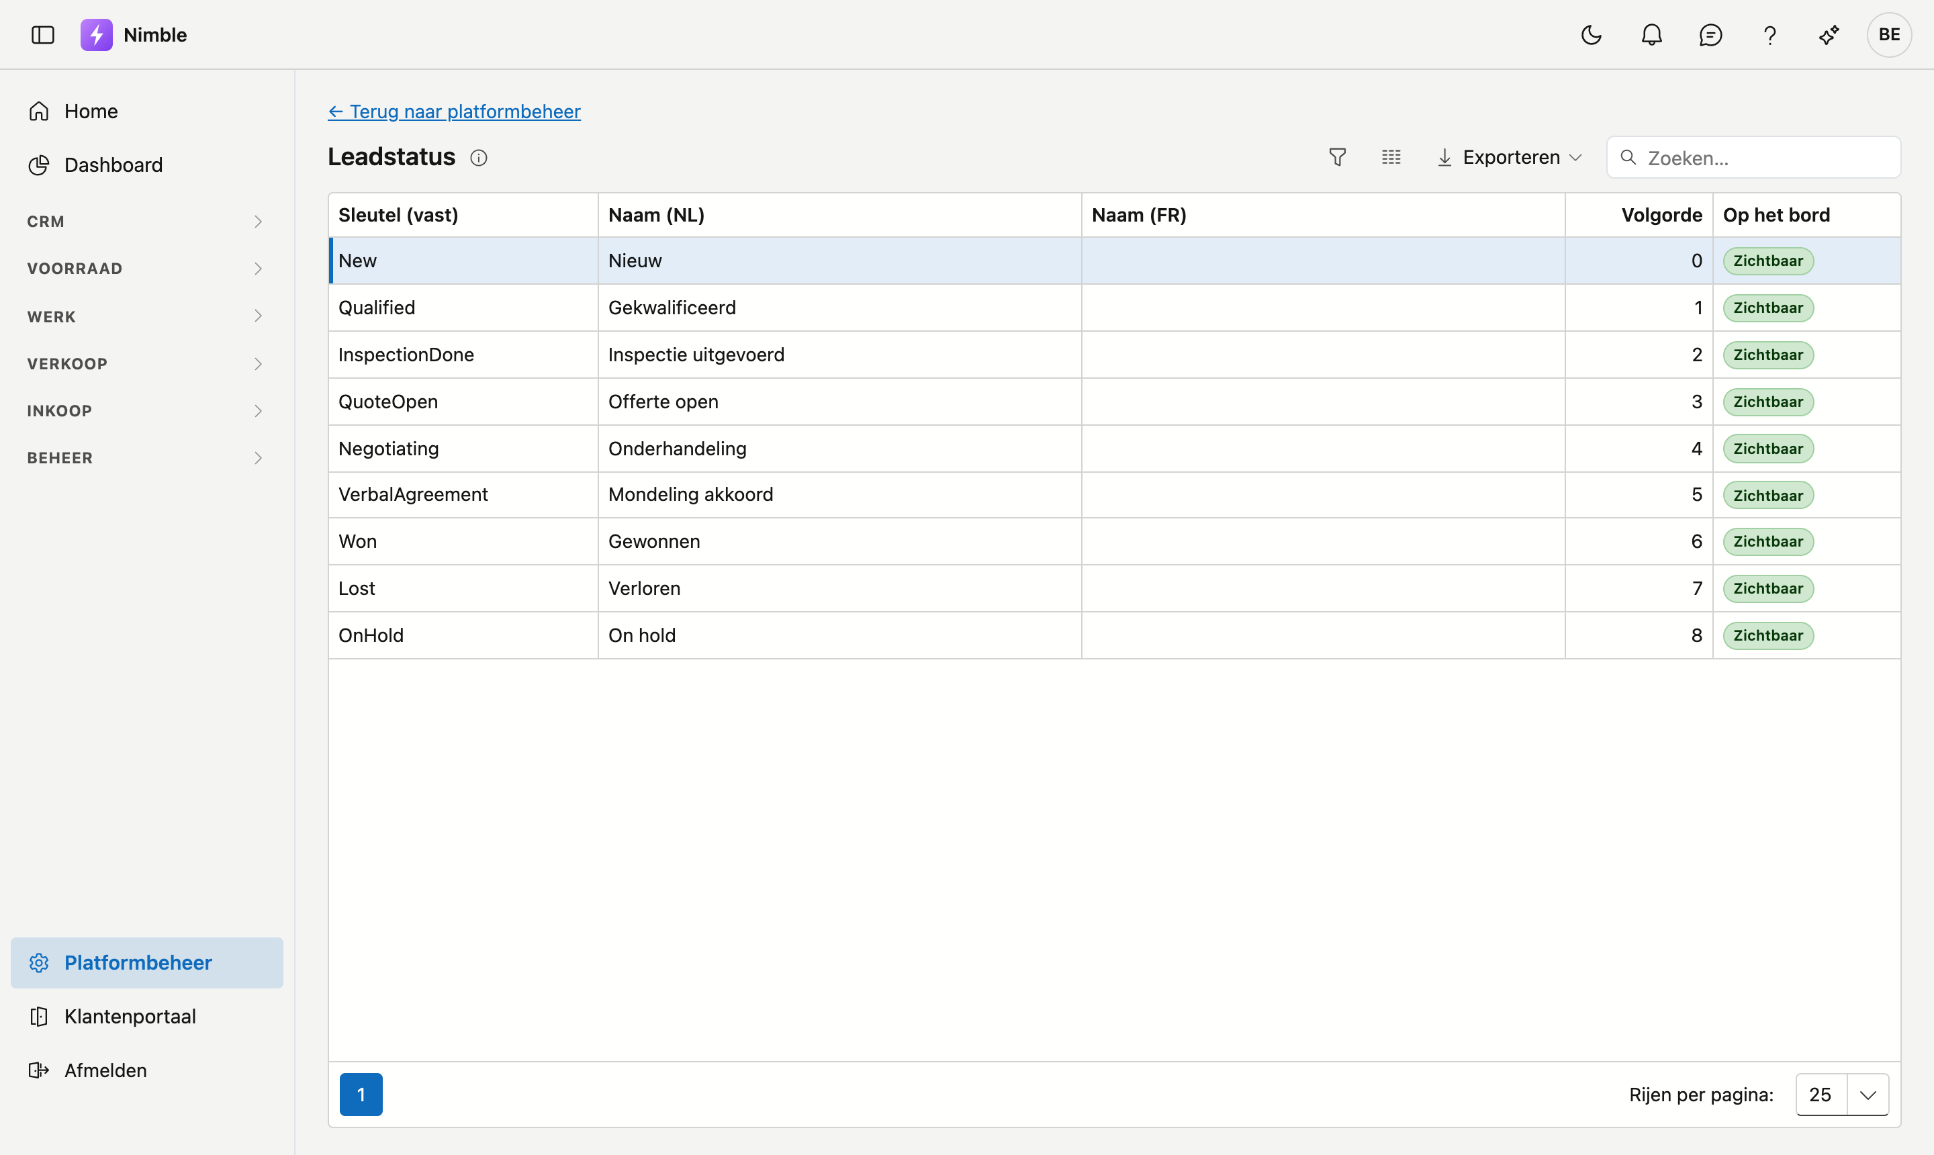The width and height of the screenshot is (1934, 1155).
Task: Click the On hold name cell
Action: click(x=840, y=635)
